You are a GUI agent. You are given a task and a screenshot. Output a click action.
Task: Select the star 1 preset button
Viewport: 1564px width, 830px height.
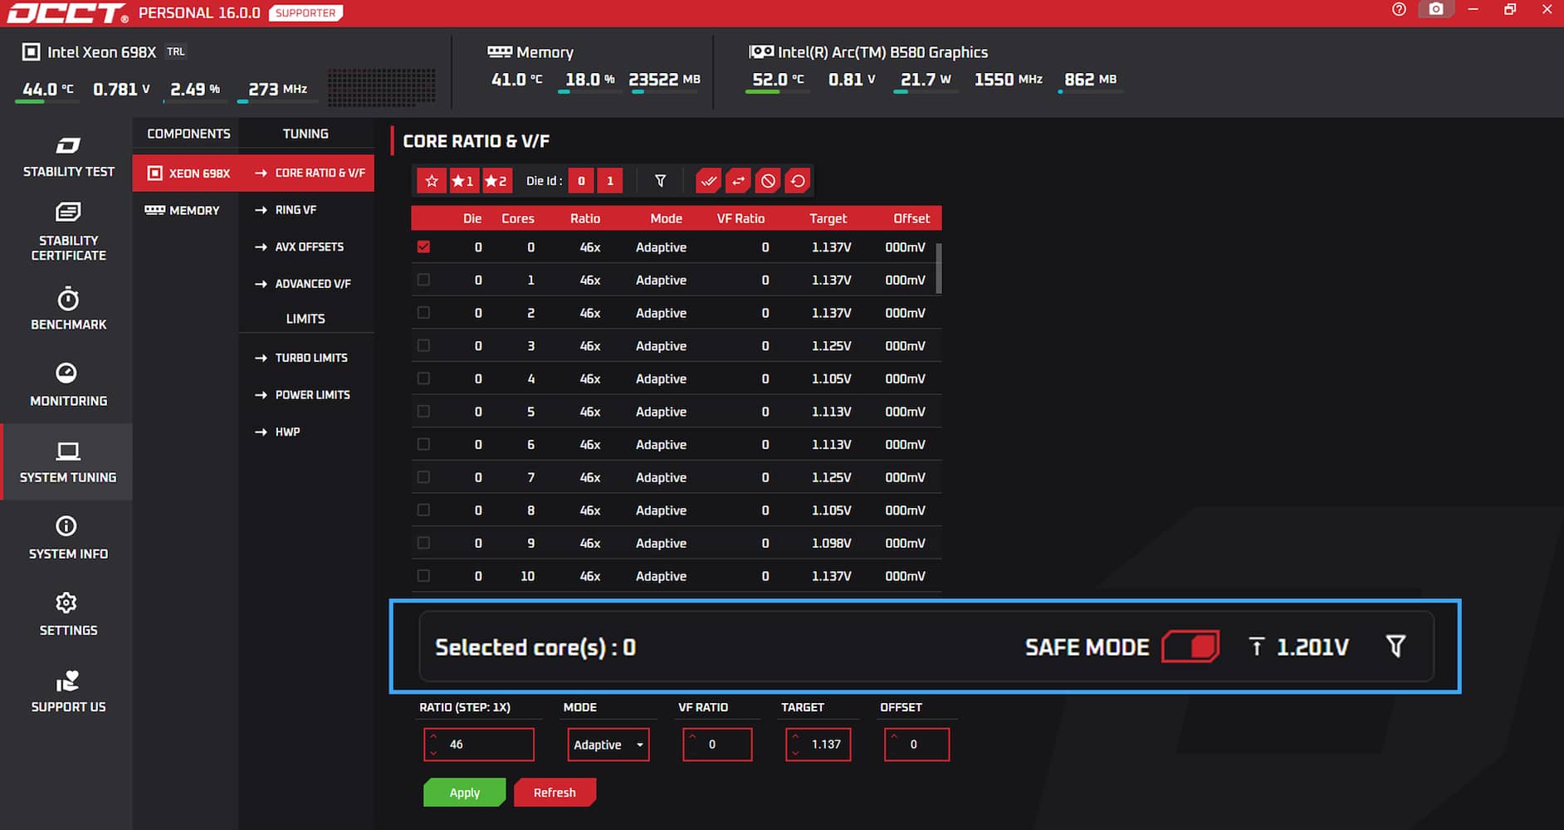point(463,181)
